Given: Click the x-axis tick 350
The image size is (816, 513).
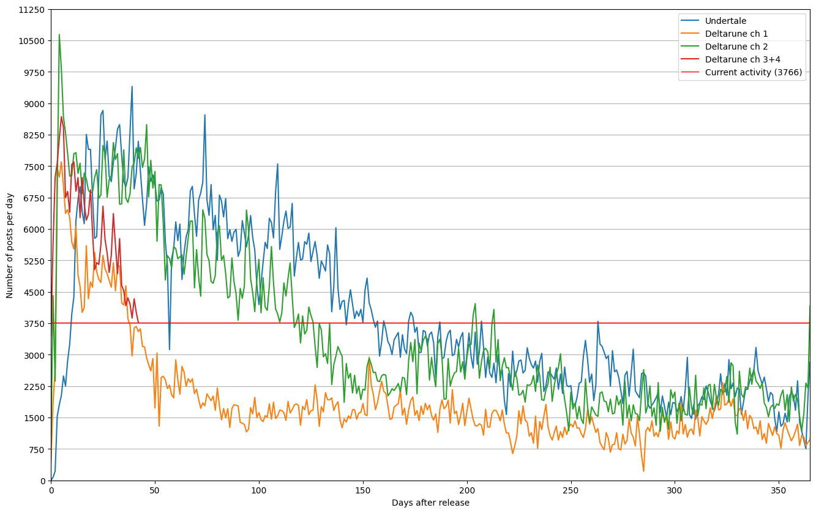Looking at the screenshot, I should [x=779, y=490].
